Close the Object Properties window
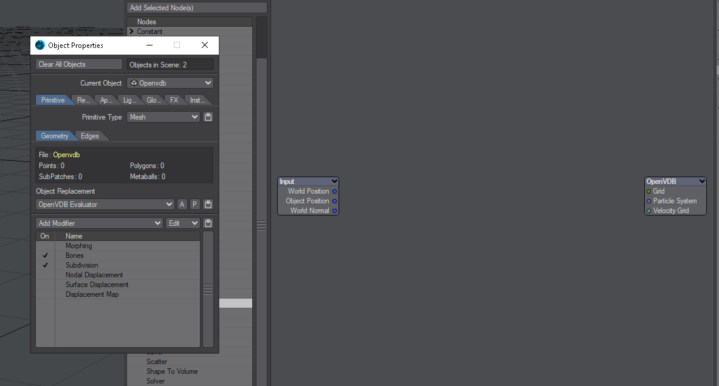This screenshot has width=719, height=386. click(204, 45)
